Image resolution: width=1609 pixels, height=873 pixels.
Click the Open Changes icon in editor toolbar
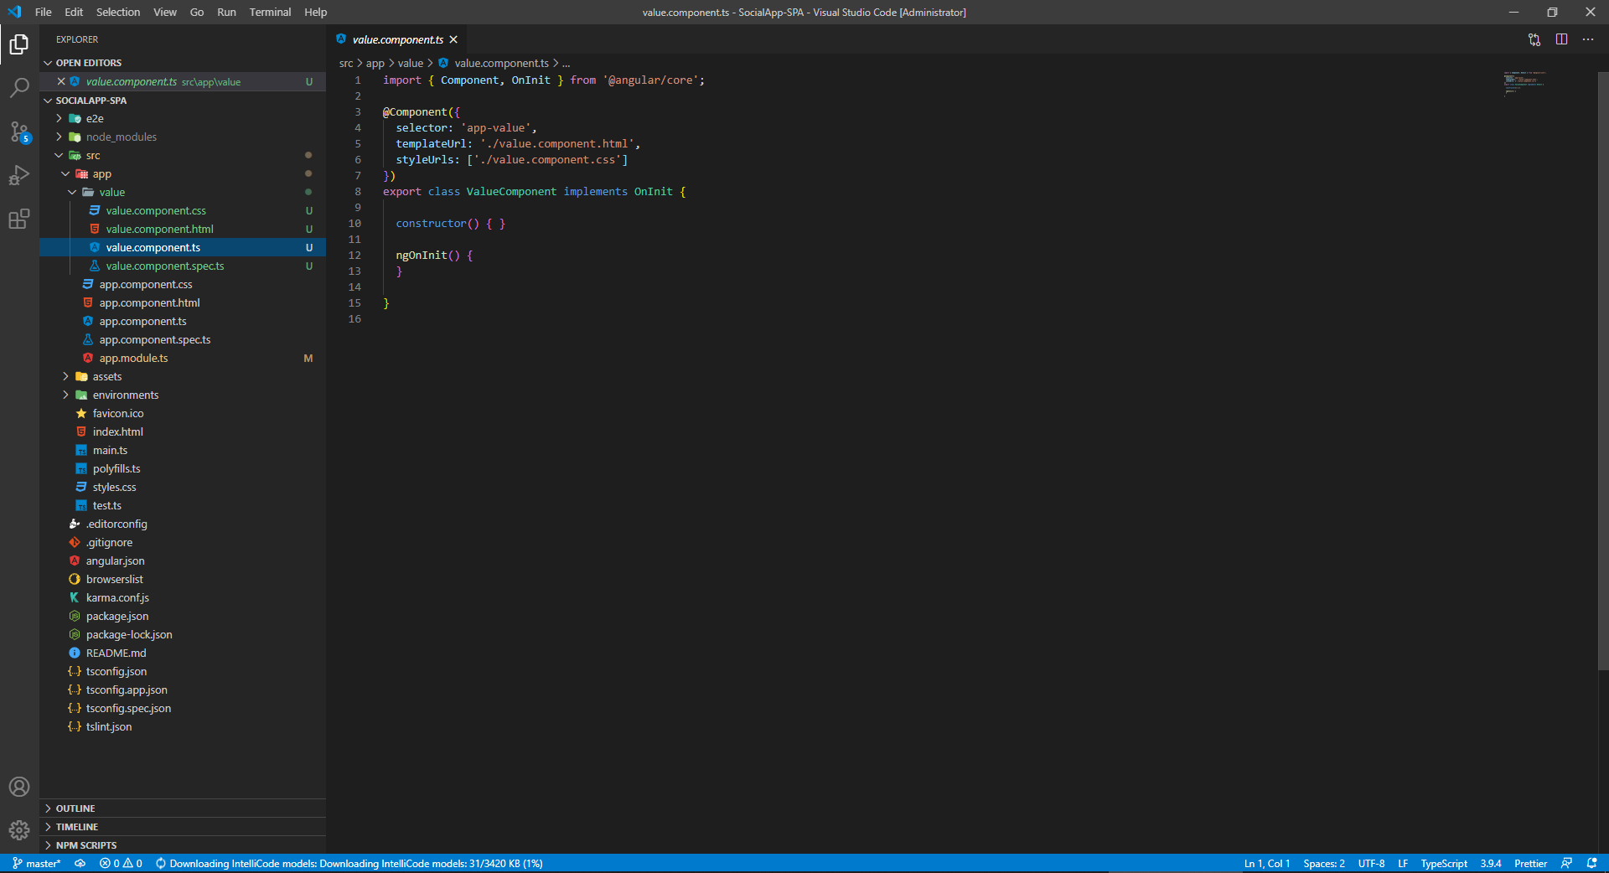(x=1534, y=39)
